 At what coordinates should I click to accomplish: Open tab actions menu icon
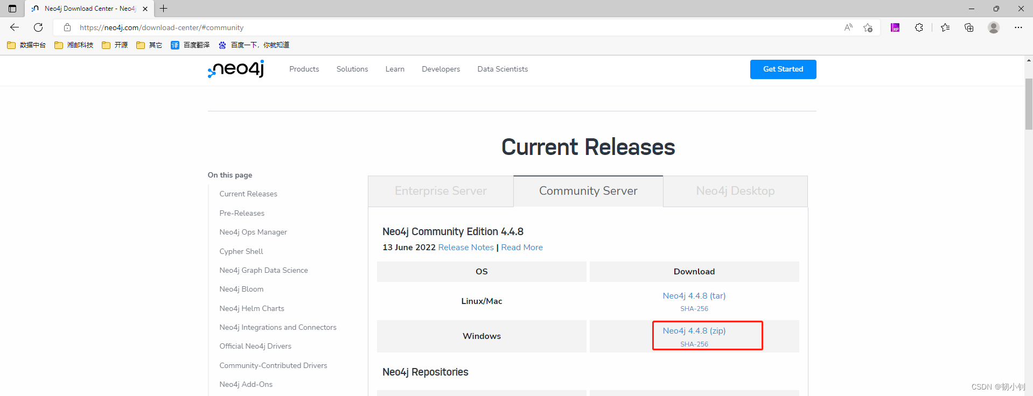[12, 9]
